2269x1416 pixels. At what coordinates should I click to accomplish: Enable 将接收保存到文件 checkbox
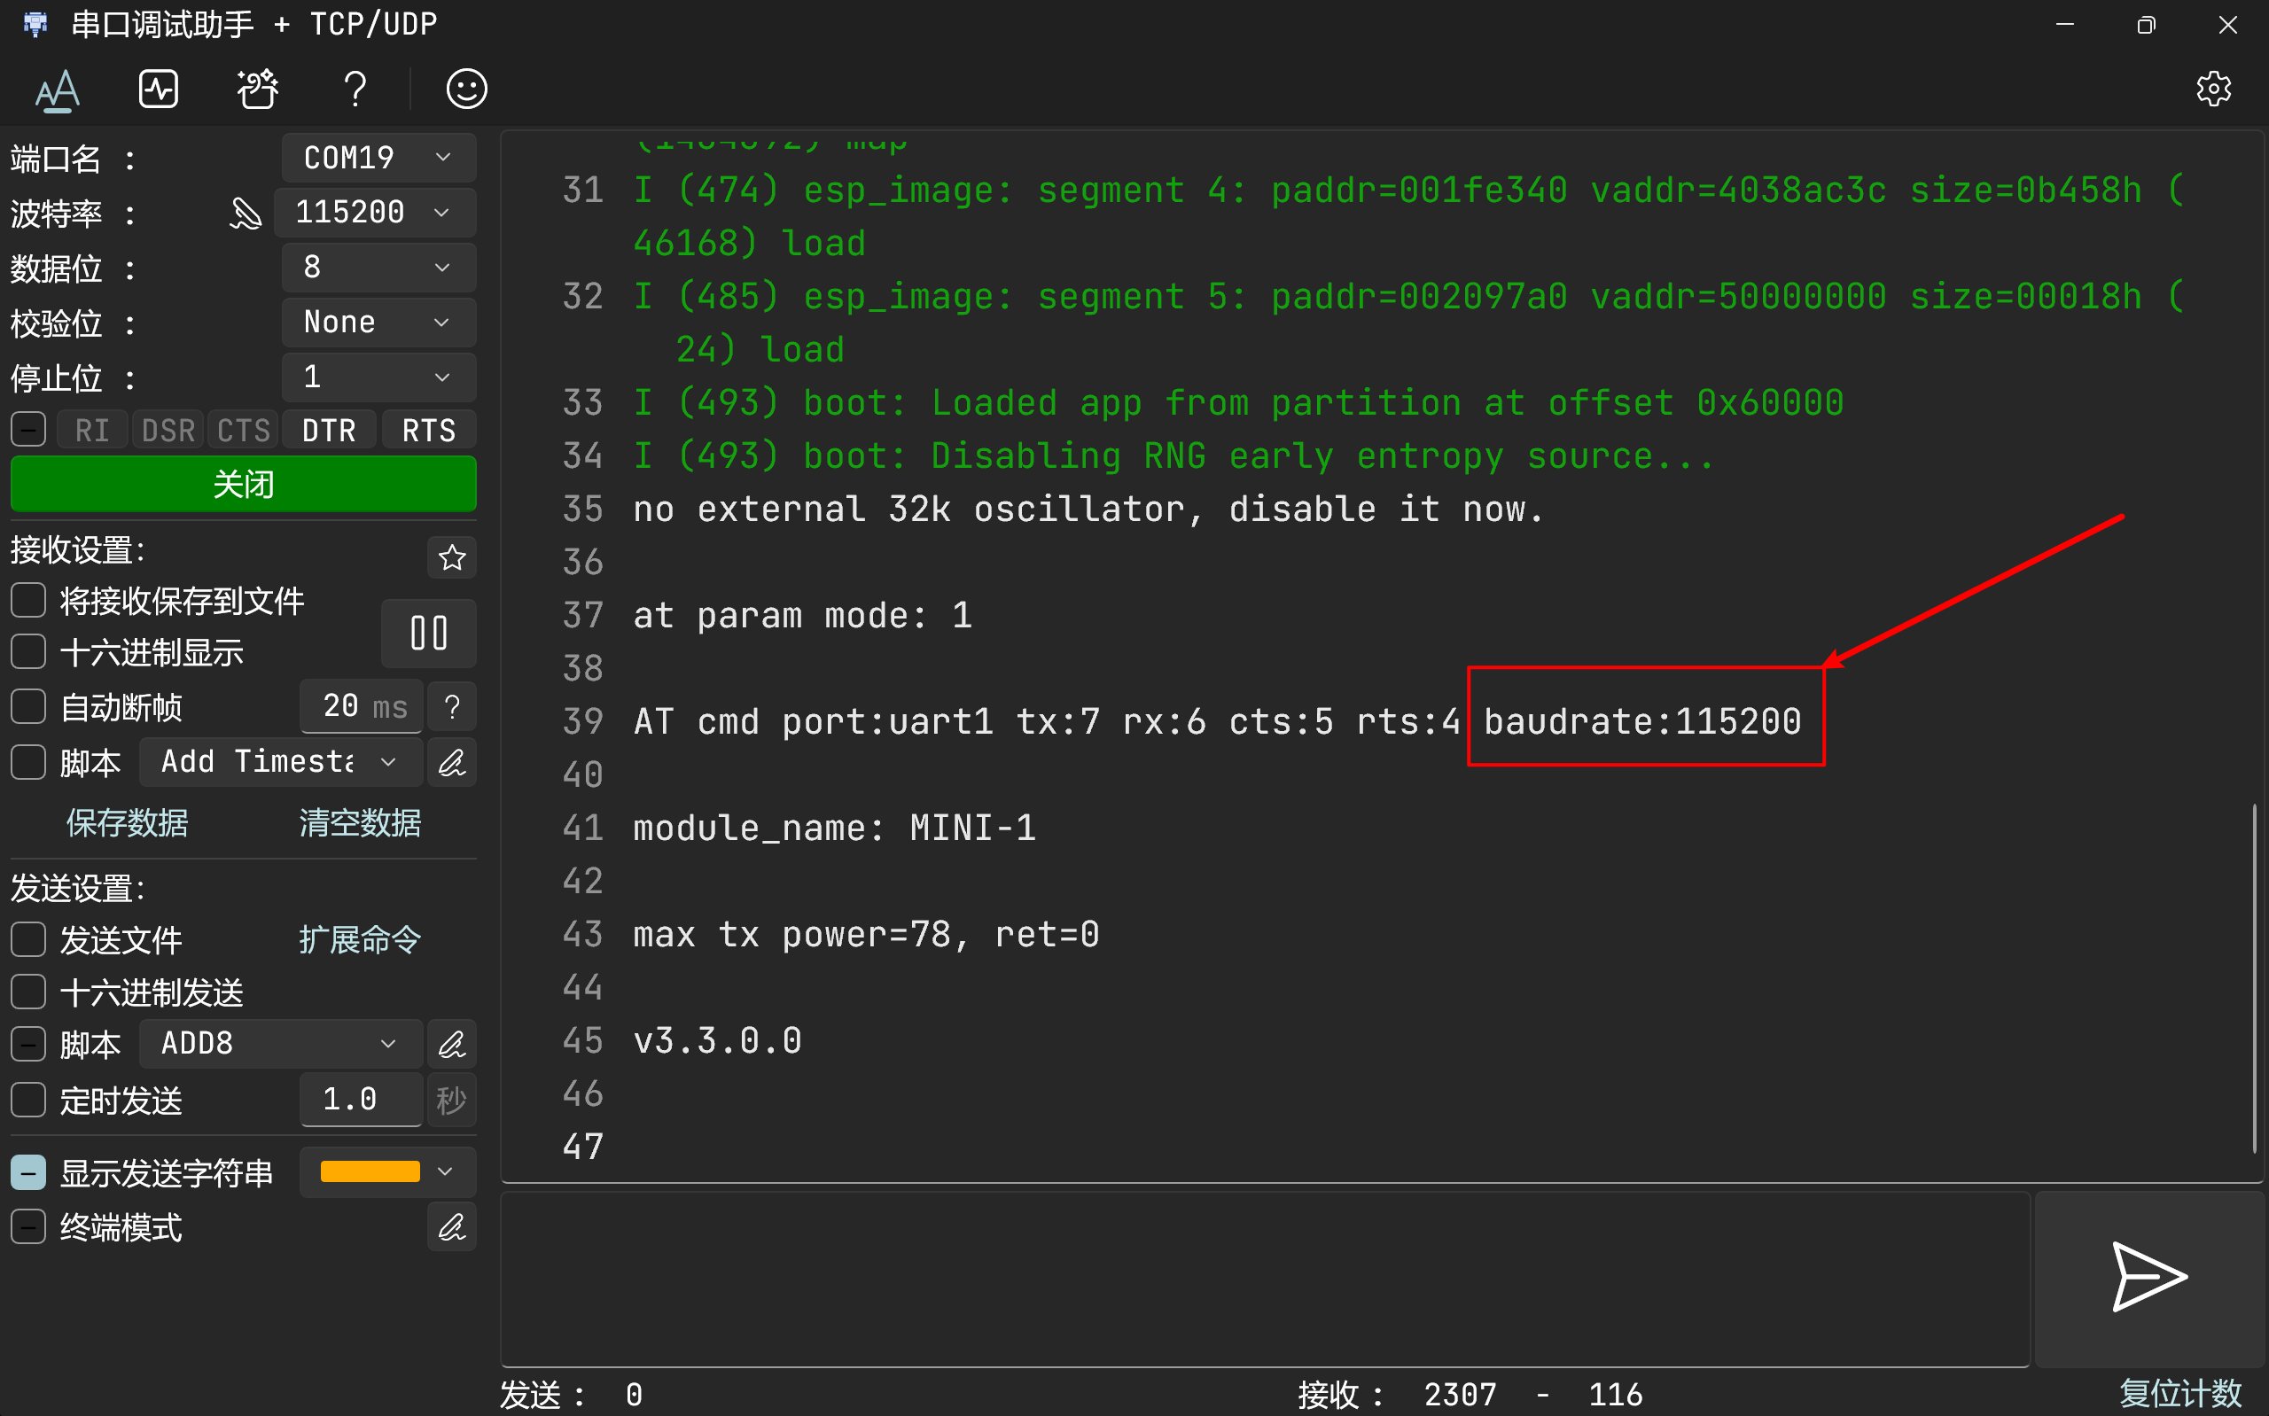[x=28, y=600]
